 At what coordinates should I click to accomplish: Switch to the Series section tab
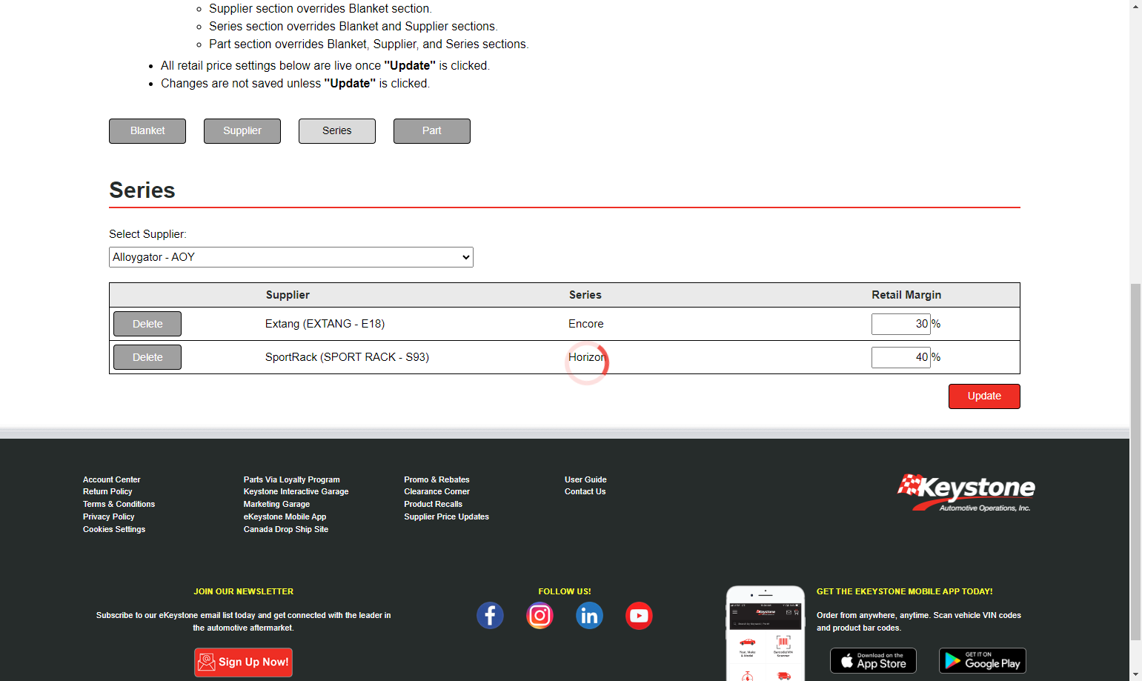point(337,131)
